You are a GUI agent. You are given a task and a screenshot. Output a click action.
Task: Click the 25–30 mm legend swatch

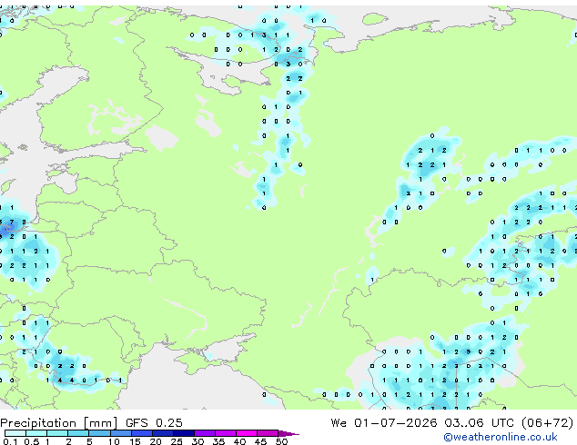coord(184,433)
